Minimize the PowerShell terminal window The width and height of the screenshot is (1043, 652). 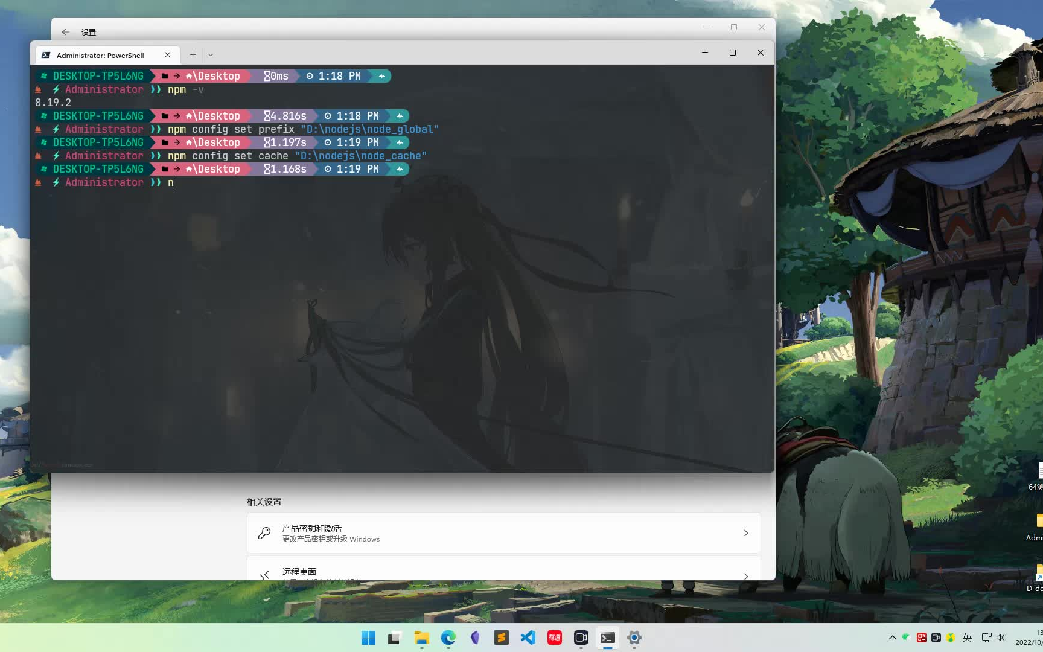point(705,53)
